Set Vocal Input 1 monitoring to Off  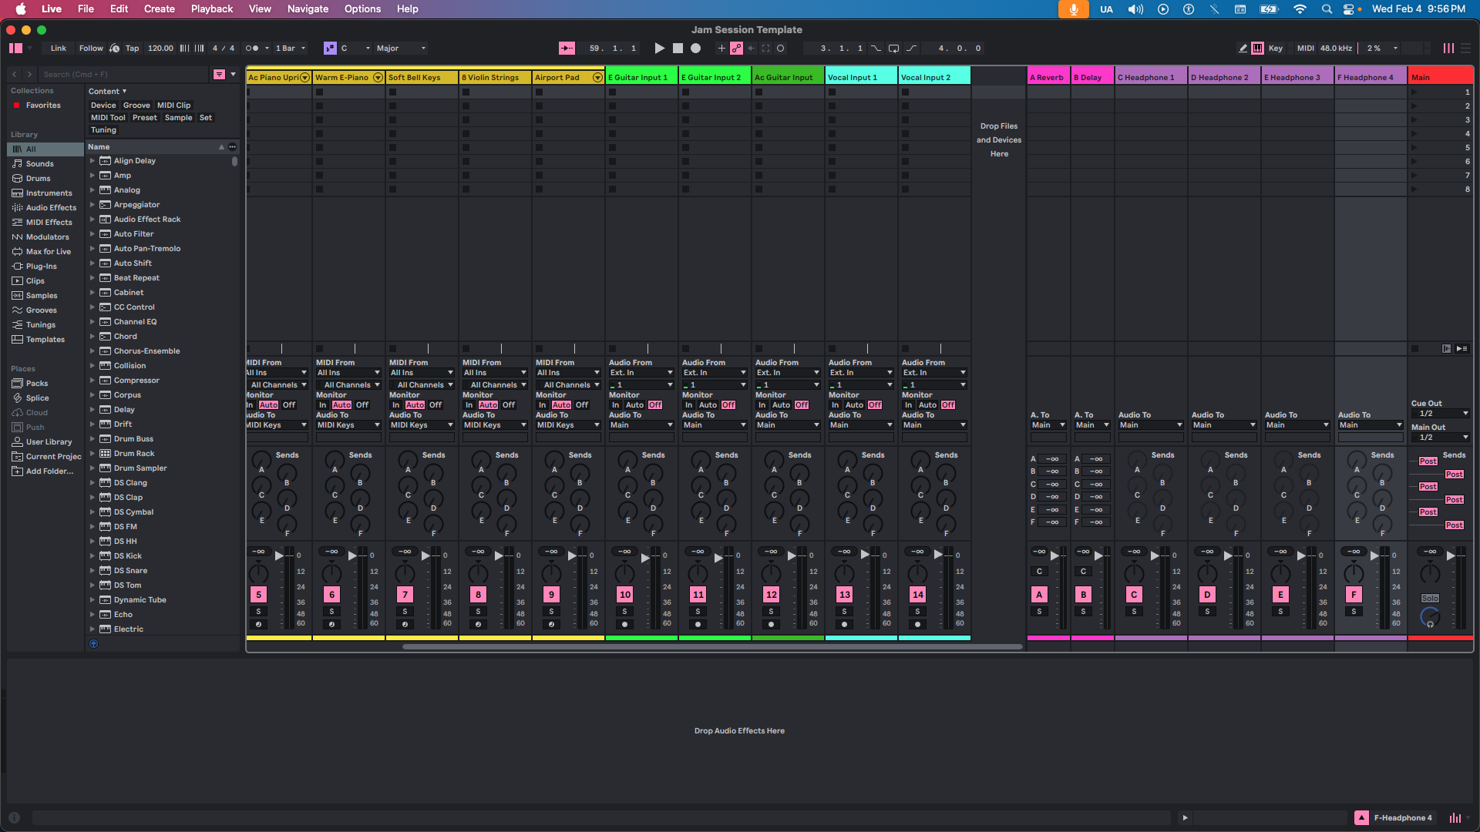(874, 404)
